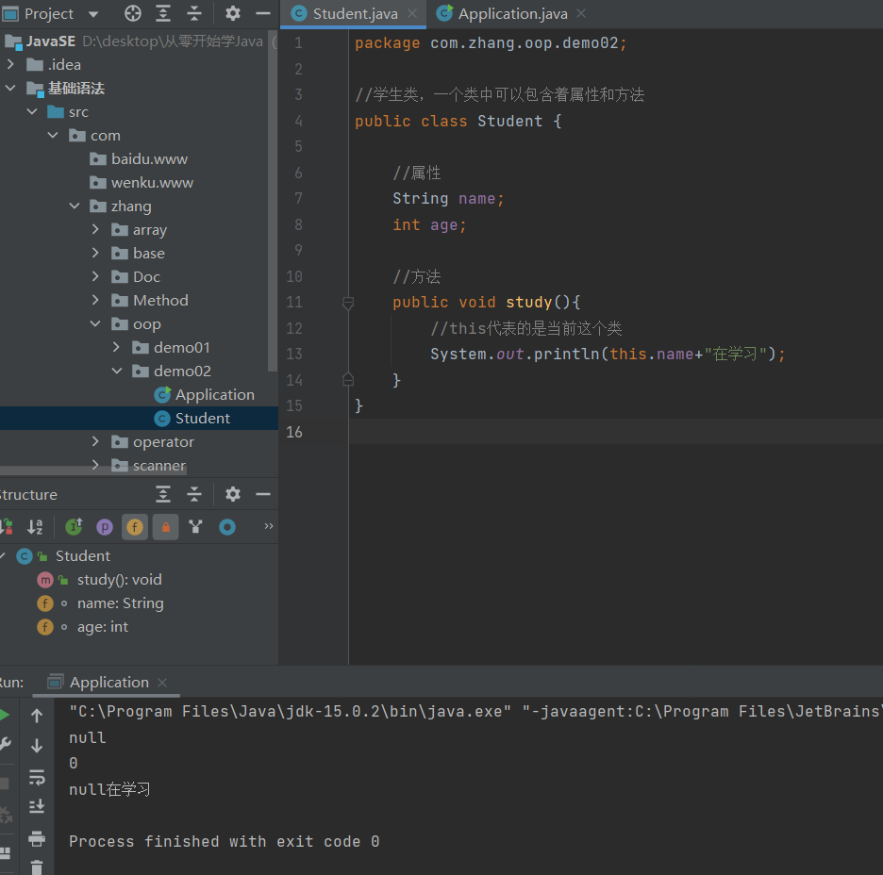Toggle show non-public members lock icon
The image size is (883, 875).
coord(166,527)
